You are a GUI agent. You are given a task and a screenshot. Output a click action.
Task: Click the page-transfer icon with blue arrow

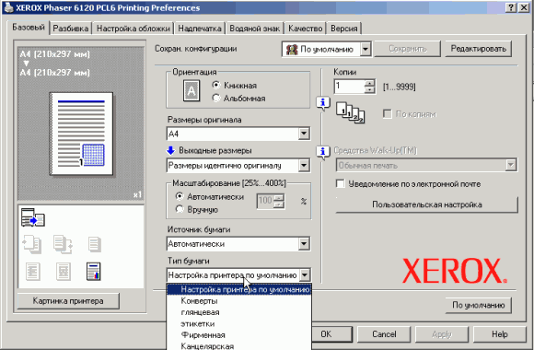pyautogui.click(x=33, y=217)
